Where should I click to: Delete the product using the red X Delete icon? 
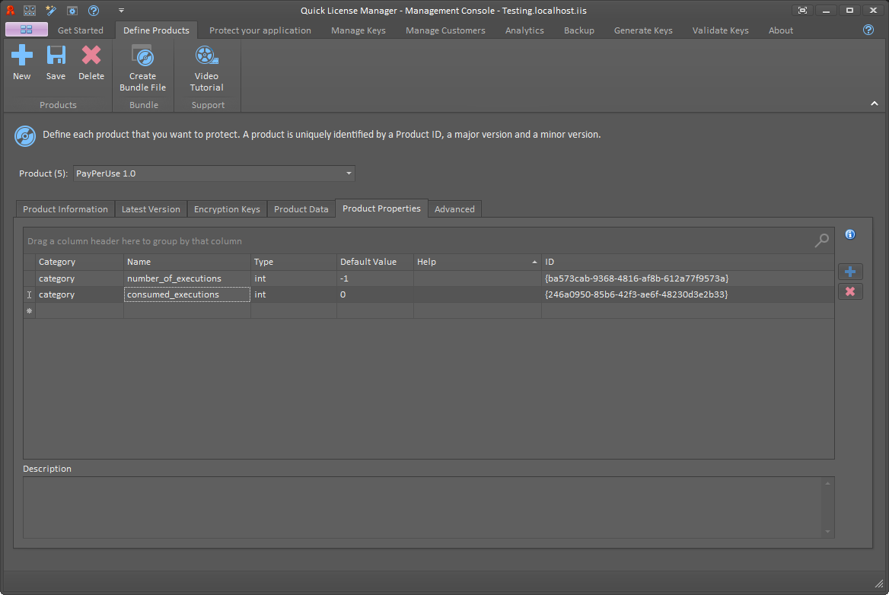pos(91,61)
